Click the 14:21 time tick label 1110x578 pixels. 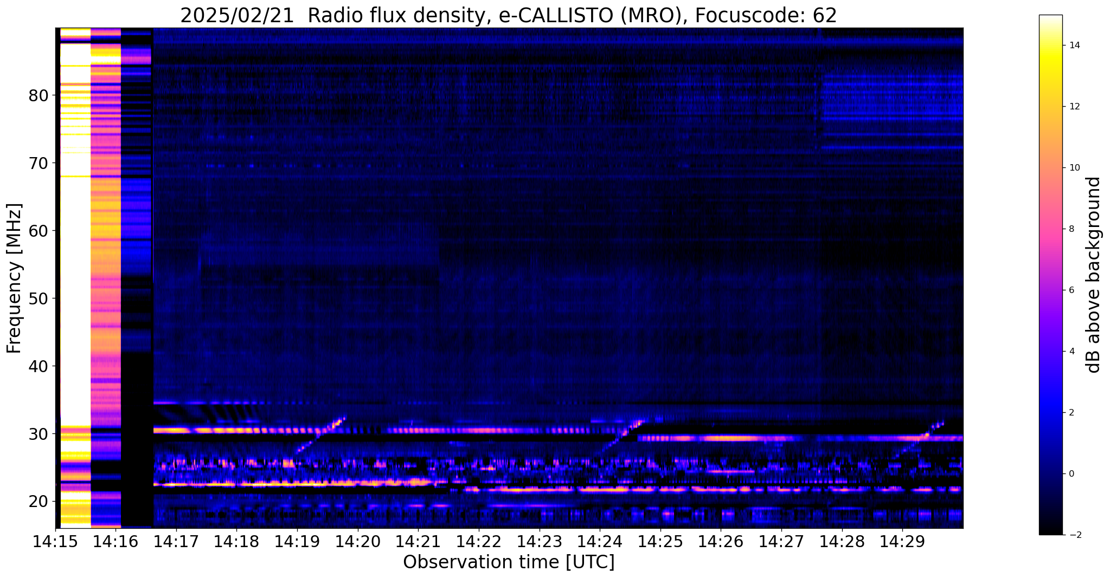[418, 541]
